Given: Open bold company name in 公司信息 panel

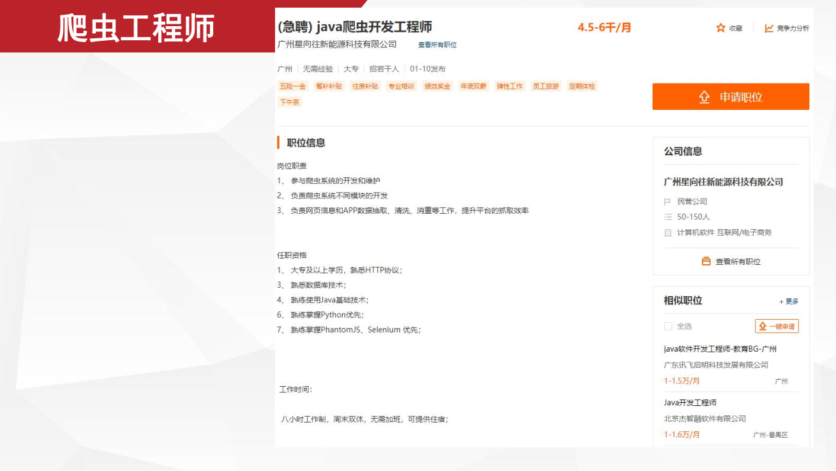Looking at the screenshot, I should tap(724, 182).
